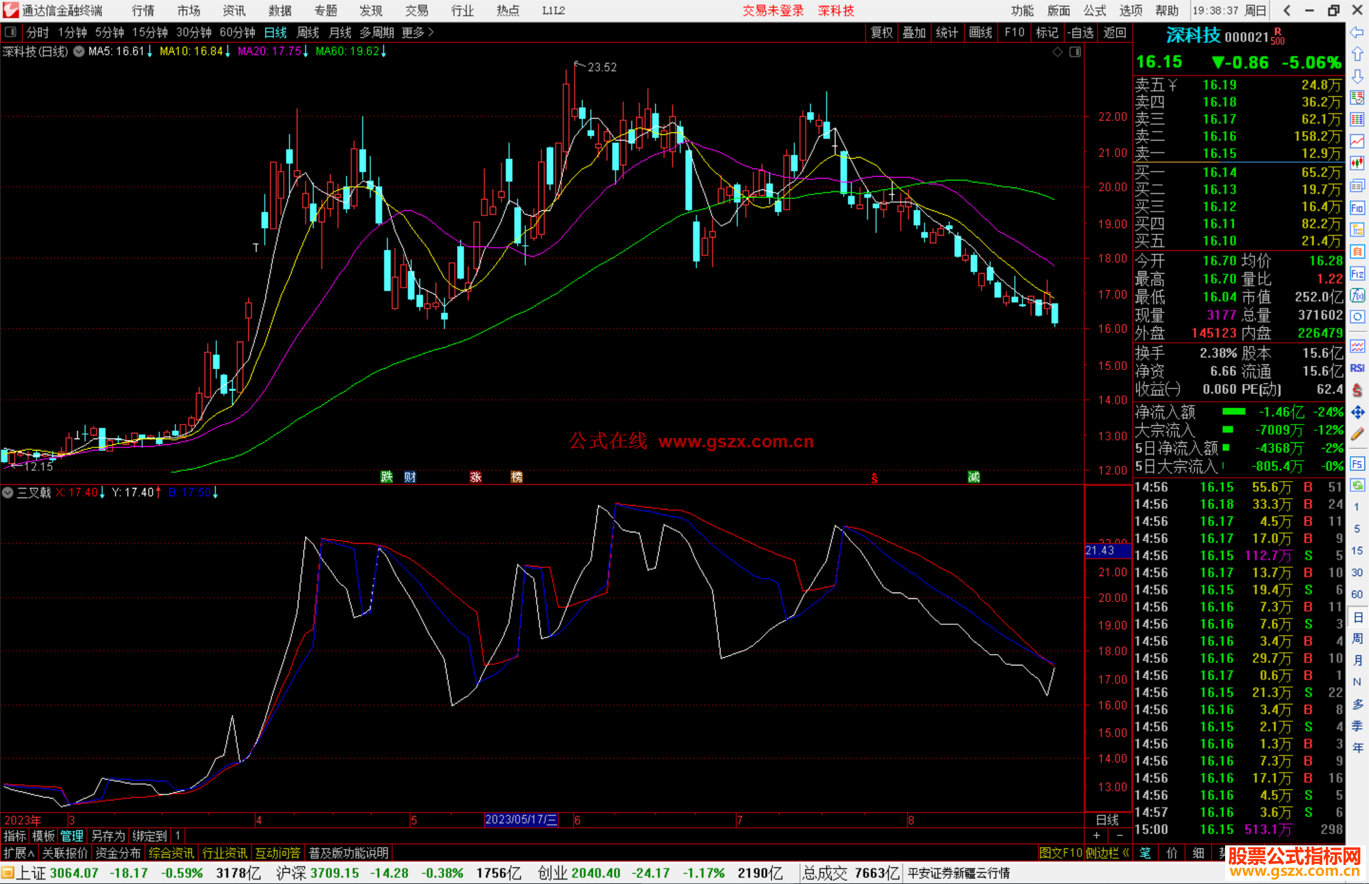This screenshot has height=884, width=1369.
Task: Open the F12 trading sidebar icon
Action: tap(1357, 274)
